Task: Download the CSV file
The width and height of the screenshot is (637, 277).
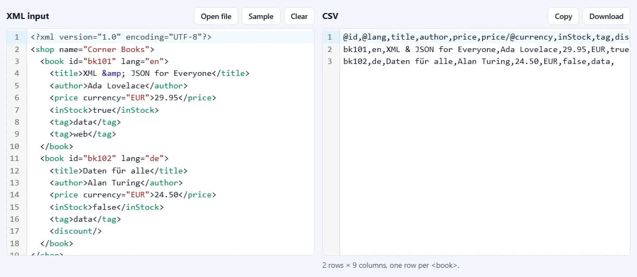Action: tap(606, 16)
